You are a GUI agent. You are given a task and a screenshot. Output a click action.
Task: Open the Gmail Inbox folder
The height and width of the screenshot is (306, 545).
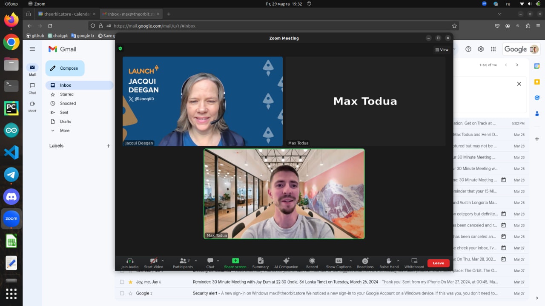[79, 85]
